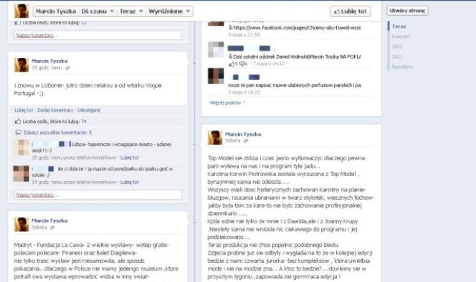
Task: Click the thumbs-up icon beside like count 74
Action: pos(18,121)
